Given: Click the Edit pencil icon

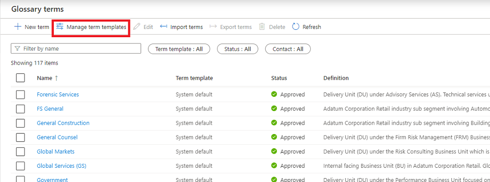Looking at the screenshot, I should [x=137, y=27].
